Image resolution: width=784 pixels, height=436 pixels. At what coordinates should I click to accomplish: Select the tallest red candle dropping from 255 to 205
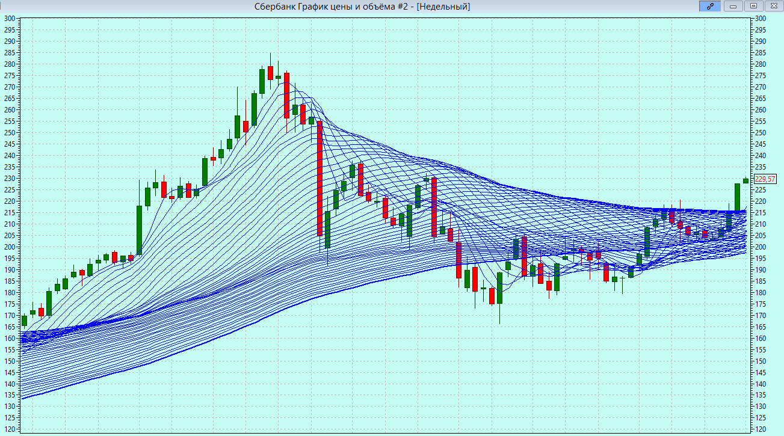[319, 178]
